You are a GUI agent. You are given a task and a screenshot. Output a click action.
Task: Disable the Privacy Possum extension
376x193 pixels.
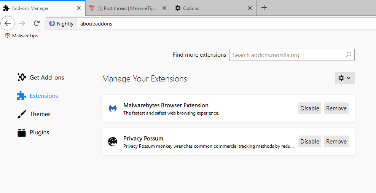pyautogui.click(x=309, y=142)
